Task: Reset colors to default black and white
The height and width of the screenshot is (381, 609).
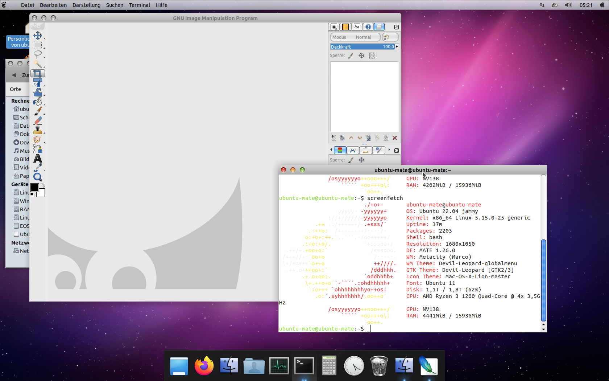Action: (x=33, y=195)
